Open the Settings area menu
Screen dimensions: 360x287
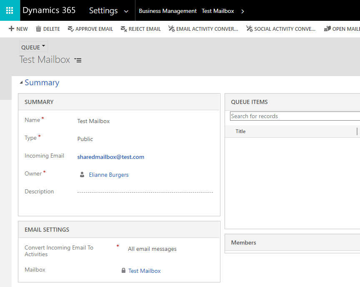[x=103, y=10]
